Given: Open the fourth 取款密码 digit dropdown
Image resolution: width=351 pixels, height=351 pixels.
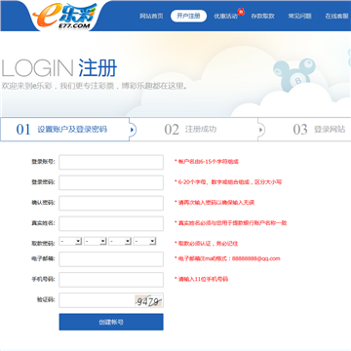Looking at the screenshot, I should click(x=144, y=241).
